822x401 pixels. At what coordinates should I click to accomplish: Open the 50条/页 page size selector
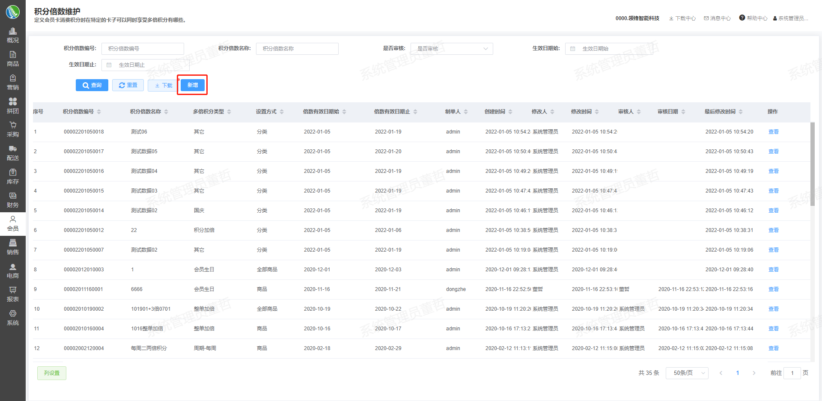tap(687, 373)
